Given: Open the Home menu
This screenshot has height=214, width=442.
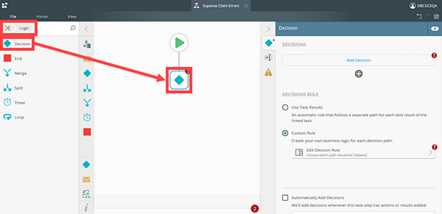Looking at the screenshot, I should click(42, 17).
